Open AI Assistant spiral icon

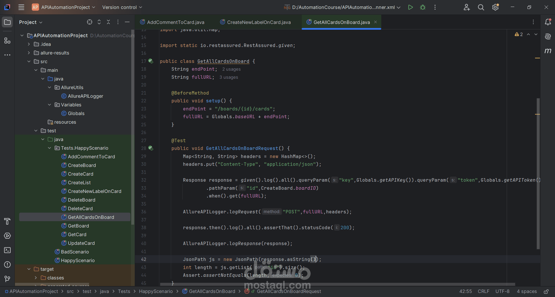tap(548, 36)
